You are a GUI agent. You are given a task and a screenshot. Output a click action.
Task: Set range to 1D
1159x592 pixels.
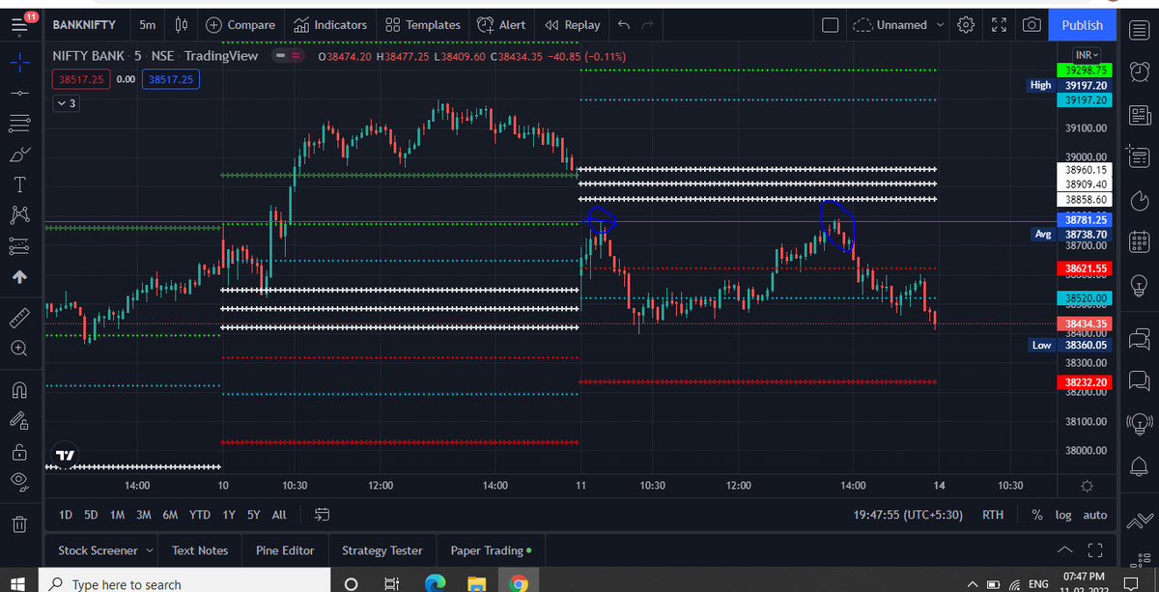coord(66,515)
